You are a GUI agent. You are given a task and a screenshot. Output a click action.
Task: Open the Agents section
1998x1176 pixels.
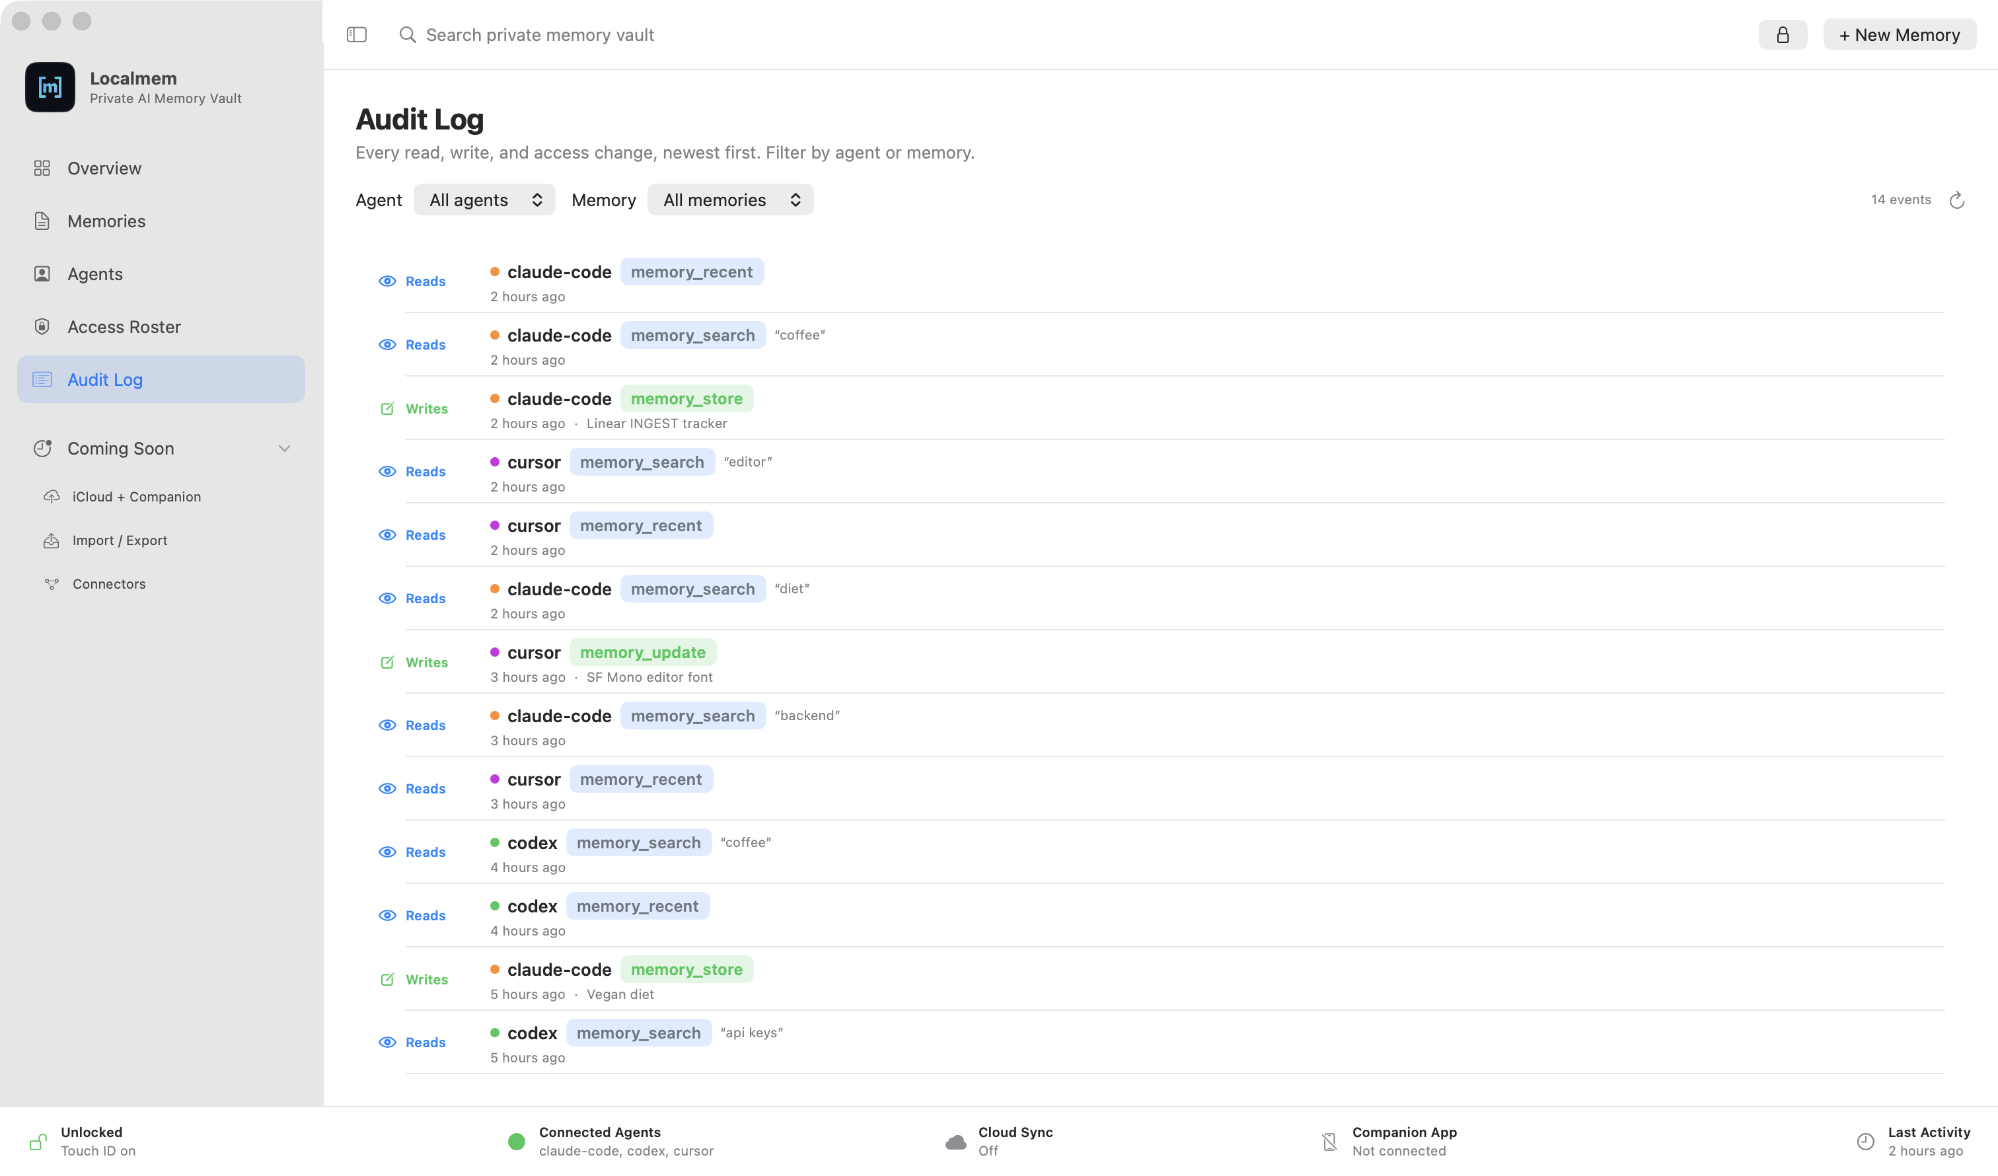tap(161, 274)
